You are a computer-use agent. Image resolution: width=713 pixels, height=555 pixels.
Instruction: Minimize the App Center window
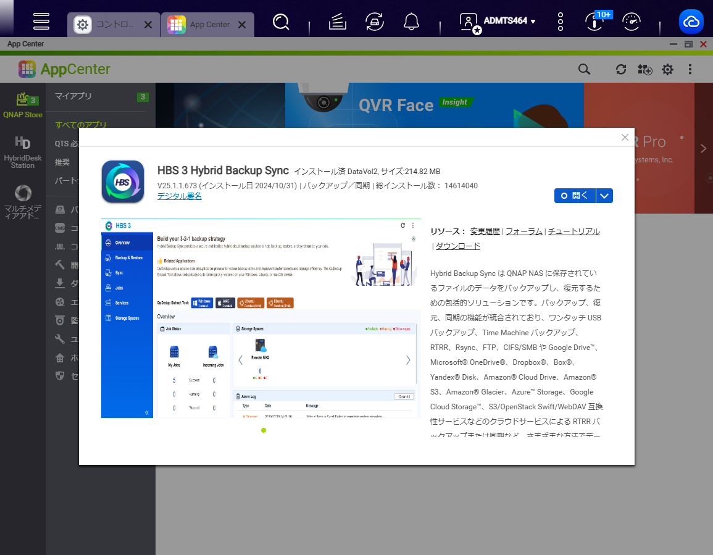click(x=673, y=44)
